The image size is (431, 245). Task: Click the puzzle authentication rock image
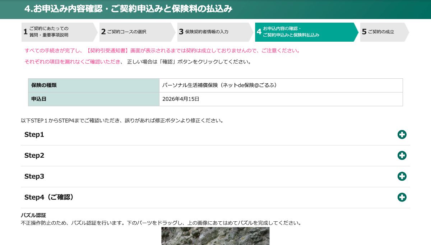coord(215,236)
